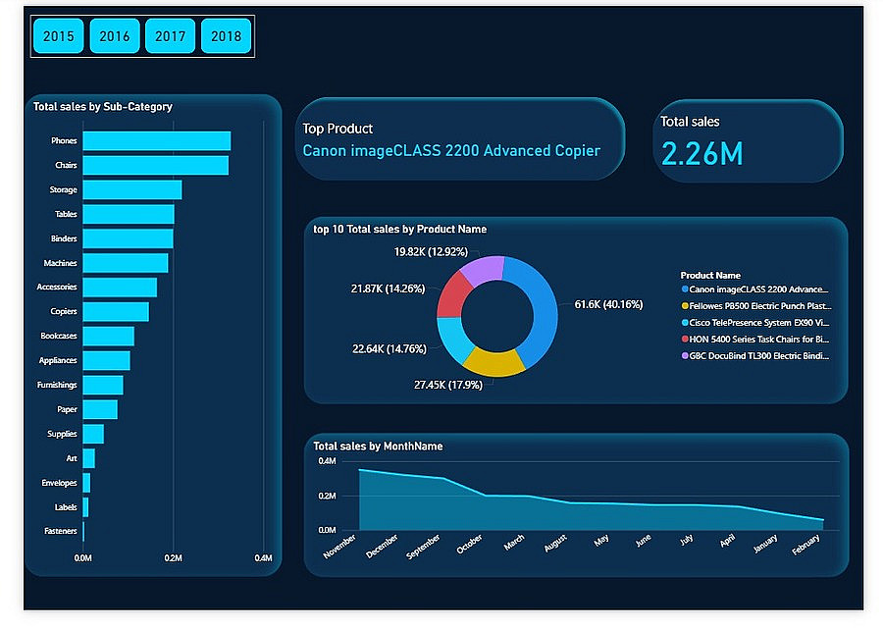Click the May axis label
The height and width of the screenshot is (631, 883).
point(600,541)
